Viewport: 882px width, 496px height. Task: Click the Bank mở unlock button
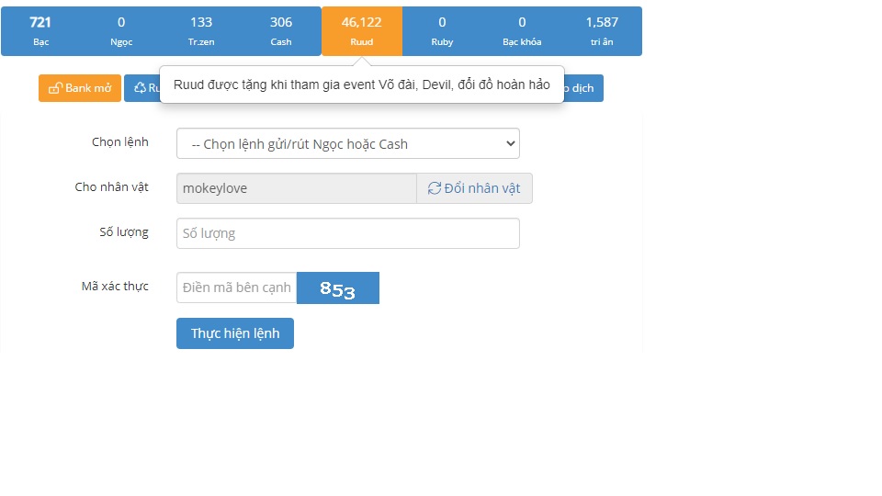[80, 88]
